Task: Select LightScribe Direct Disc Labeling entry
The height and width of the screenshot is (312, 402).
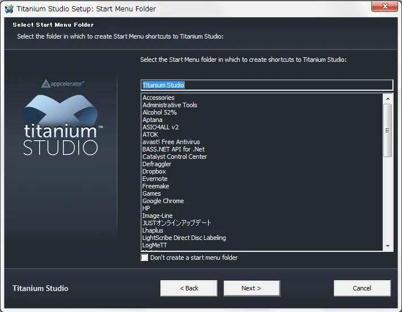Action: (184, 238)
